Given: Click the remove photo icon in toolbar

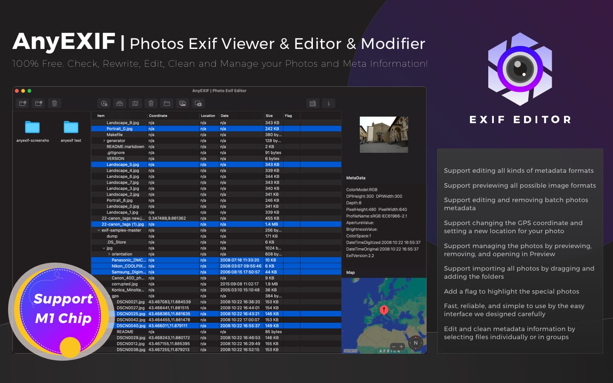Looking at the screenshot, I should (x=198, y=103).
